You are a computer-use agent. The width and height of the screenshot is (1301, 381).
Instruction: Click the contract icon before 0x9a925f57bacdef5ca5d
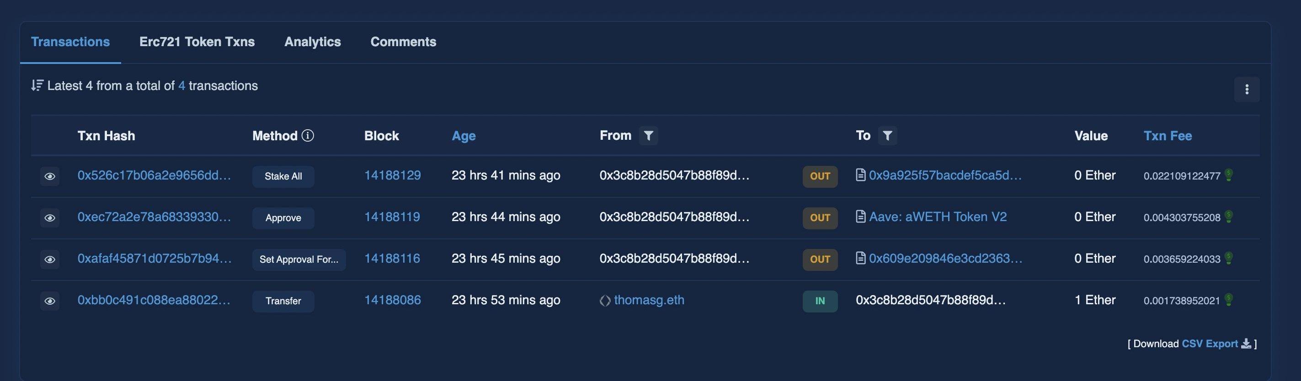point(861,175)
